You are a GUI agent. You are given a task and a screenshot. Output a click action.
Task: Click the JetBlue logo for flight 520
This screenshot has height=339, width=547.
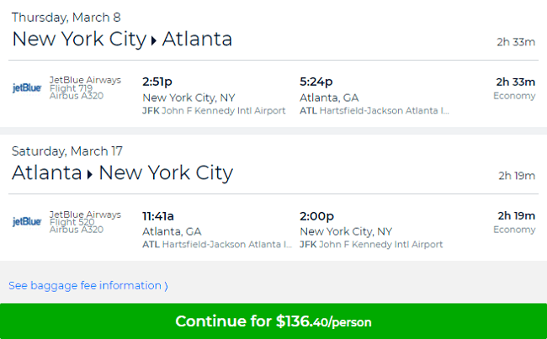(27, 221)
